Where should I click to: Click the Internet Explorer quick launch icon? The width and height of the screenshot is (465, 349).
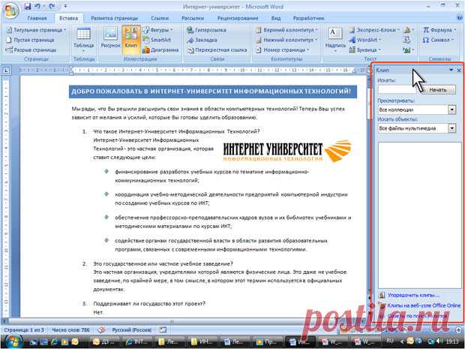point(54,342)
